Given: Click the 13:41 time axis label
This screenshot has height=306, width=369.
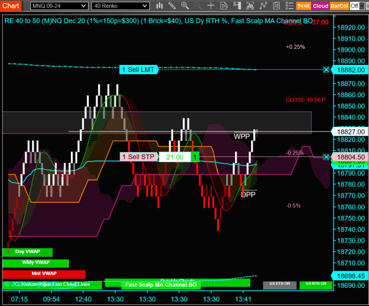Looking at the screenshot, I should [243, 299].
